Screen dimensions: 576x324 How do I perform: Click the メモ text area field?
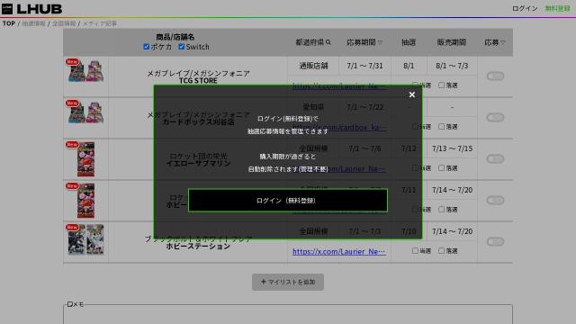point(288,314)
